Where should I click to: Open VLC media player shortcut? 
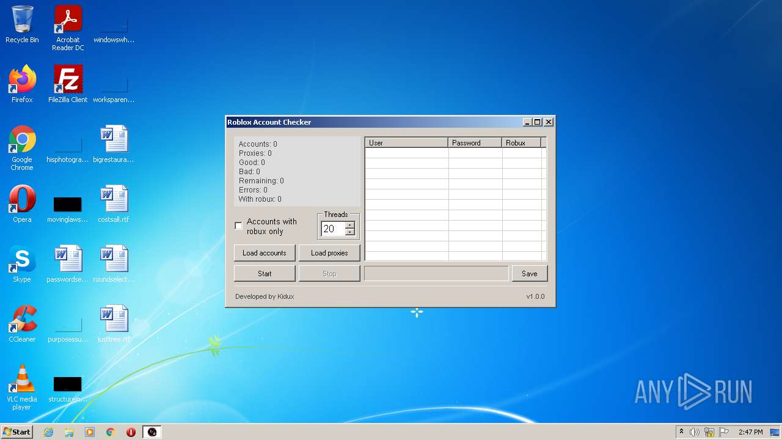(22, 387)
